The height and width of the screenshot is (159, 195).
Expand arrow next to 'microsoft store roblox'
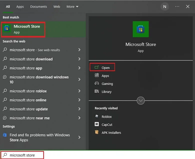(x=79, y=91)
